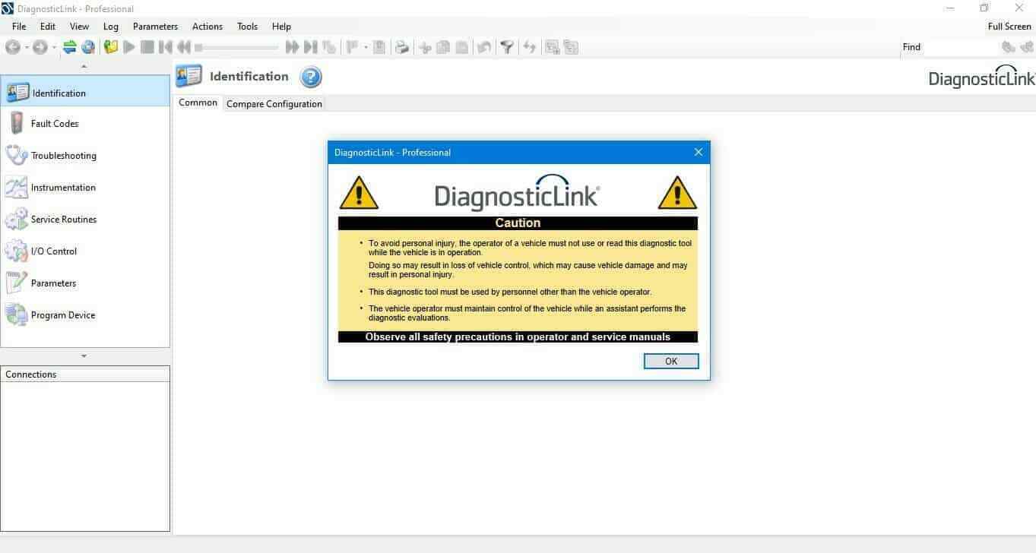
Task: Click the sidebar scroll-up arrow
Action: pos(84,67)
